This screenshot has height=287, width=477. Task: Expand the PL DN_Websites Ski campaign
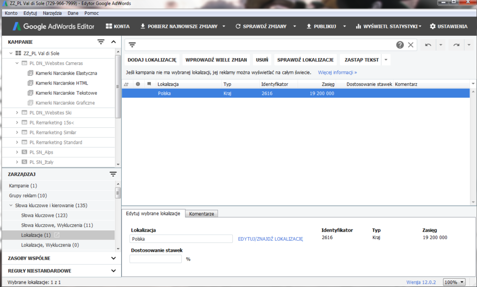[17, 112]
